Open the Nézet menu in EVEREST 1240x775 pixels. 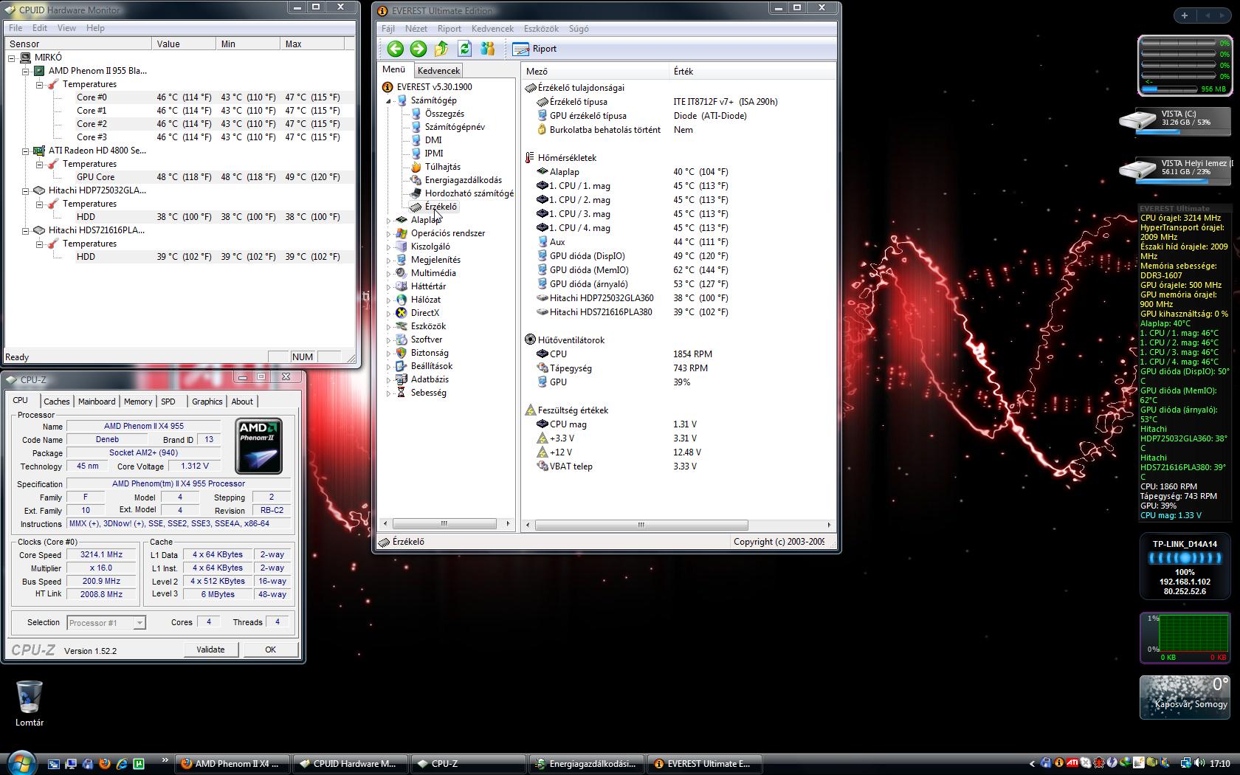pyautogui.click(x=416, y=29)
